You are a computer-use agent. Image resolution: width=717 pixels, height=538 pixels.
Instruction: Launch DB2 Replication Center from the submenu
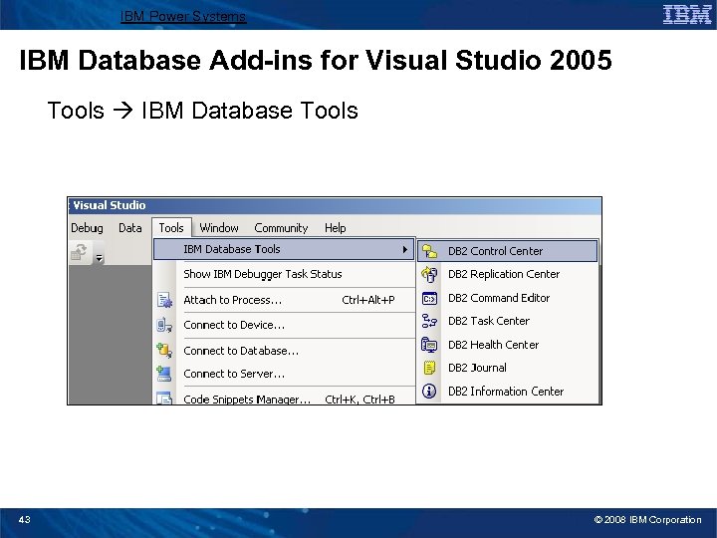(x=508, y=274)
